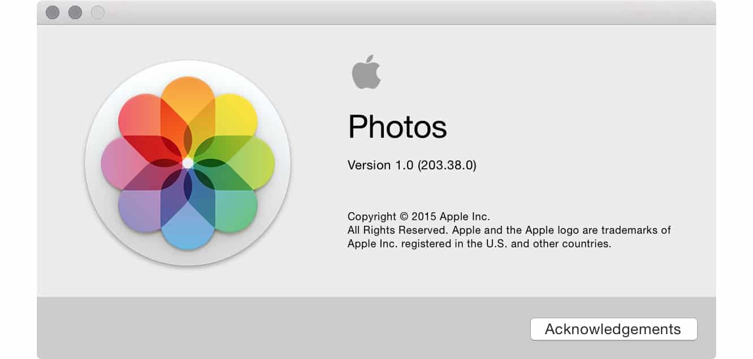Click the yellow petal of the Photos icon
The image size is (753, 359).
click(x=235, y=116)
